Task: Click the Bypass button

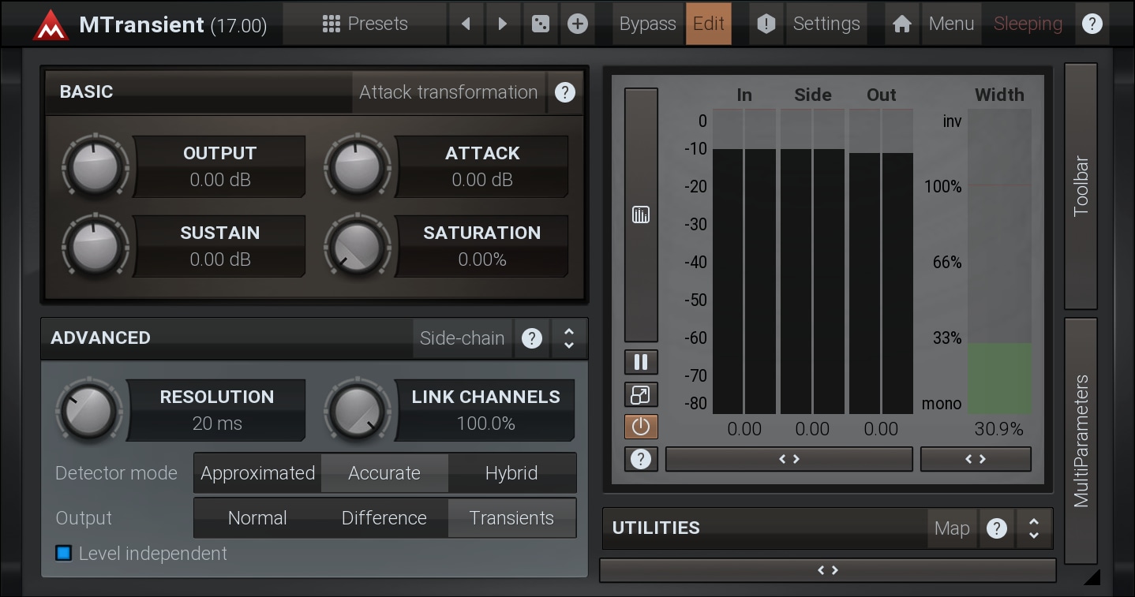Action: point(647,24)
